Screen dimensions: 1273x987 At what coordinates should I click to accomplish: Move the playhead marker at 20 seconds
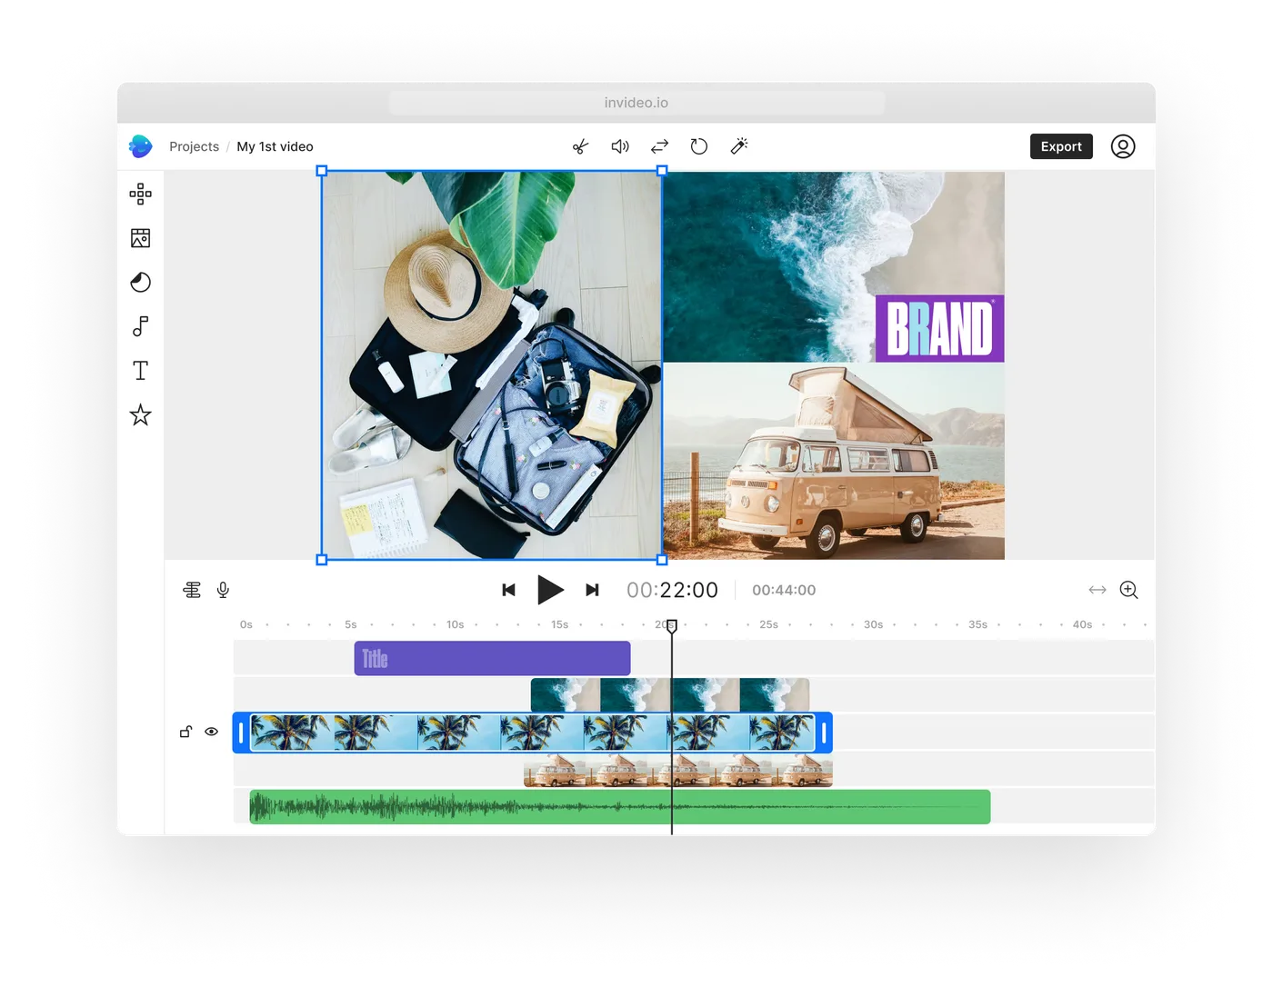tap(672, 627)
